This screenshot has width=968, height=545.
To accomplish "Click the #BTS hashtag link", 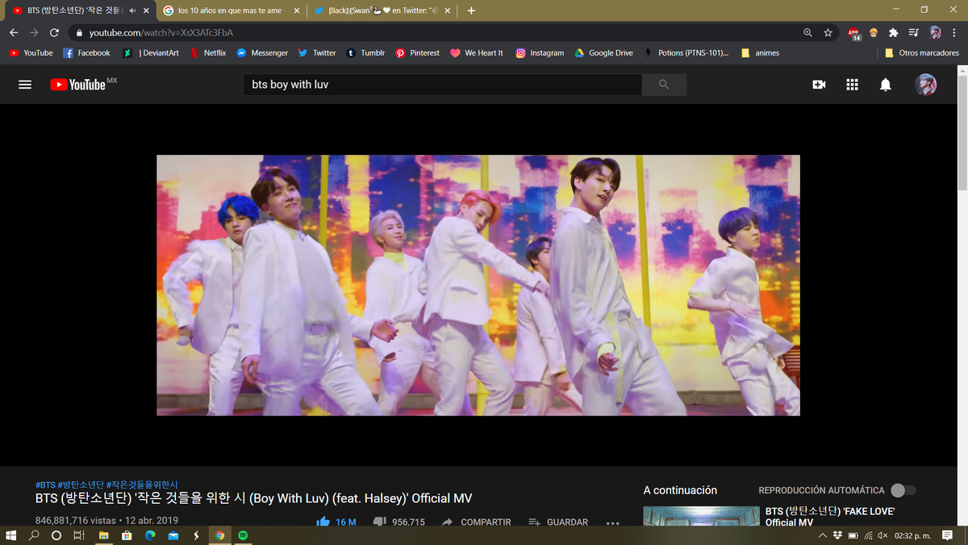I will pyautogui.click(x=45, y=484).
